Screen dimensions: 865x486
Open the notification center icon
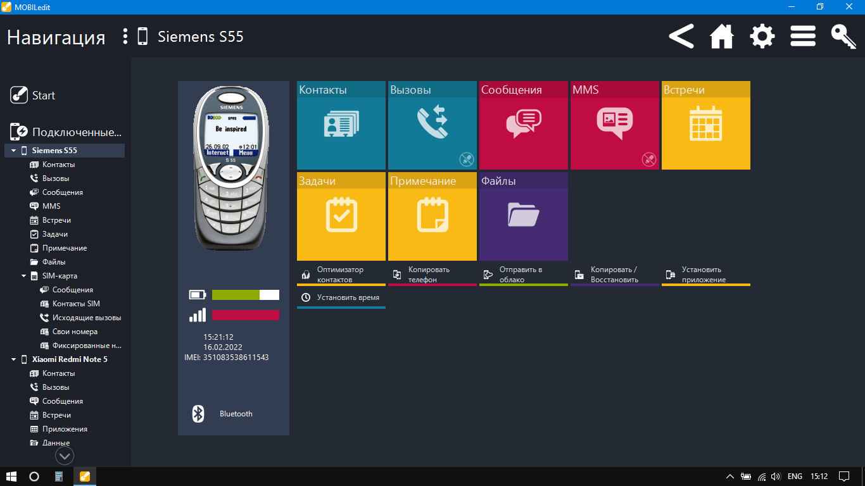tap(843, 477)
